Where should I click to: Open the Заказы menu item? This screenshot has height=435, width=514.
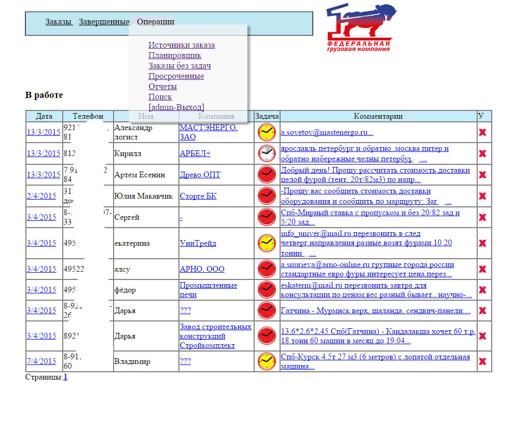[58, 22]
